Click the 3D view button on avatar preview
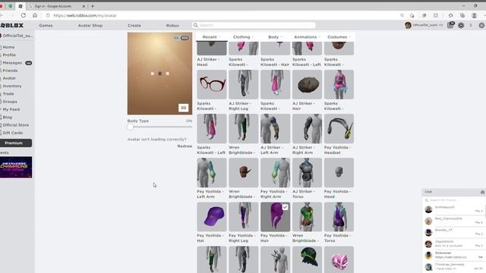Screen dimensions: 486x273 (184, 108)
